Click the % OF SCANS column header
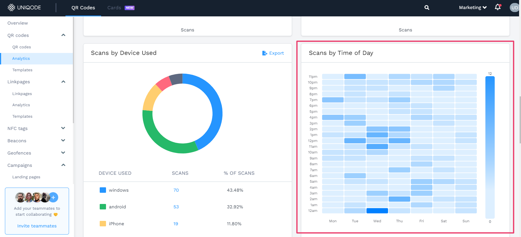This screenshot has width=521, height=237. [x=239, y=173]
